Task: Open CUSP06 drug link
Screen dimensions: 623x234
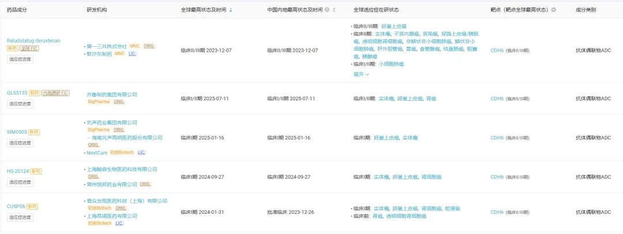Action: pyautogui.click(x=16, y=206)
